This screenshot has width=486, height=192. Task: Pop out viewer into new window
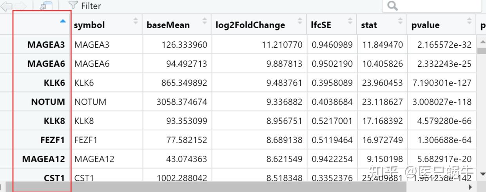(46, 6)
